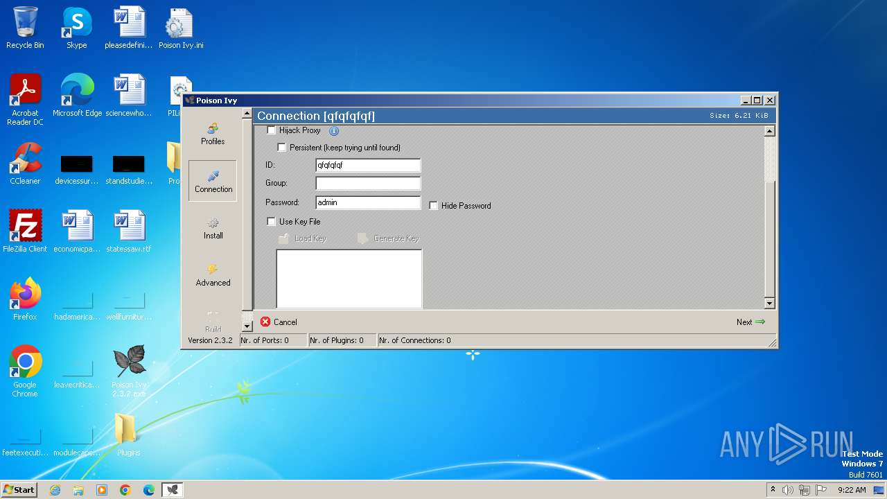The height and width of the screenshot is (499, 887).
Task: Click the connection panel scrollbar down arrow
Action: tap(769, 304)
